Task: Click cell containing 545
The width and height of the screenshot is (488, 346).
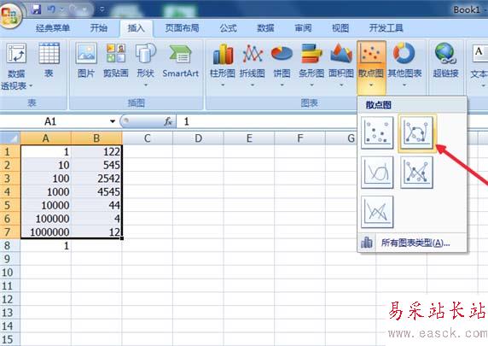Action: coord(96,165)
